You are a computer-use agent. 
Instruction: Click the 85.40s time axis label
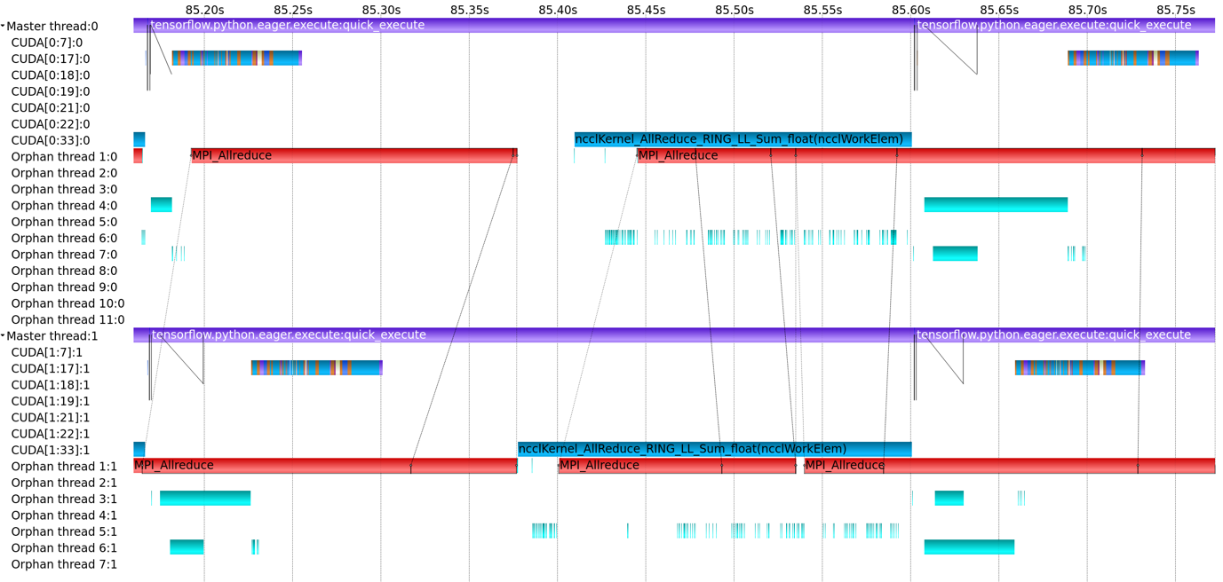pyautogui.click(x=558, y=10)
